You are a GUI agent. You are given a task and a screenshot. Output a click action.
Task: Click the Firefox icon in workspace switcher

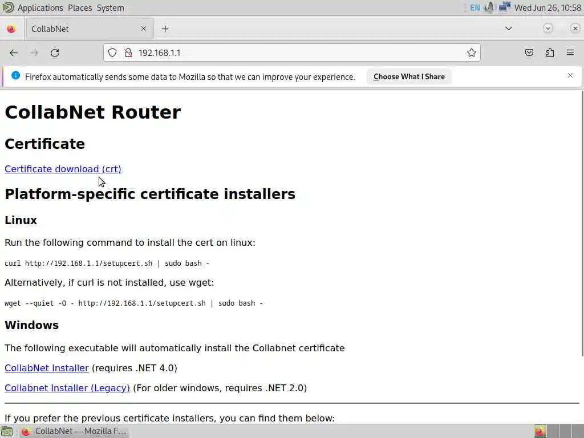point(541,431)
